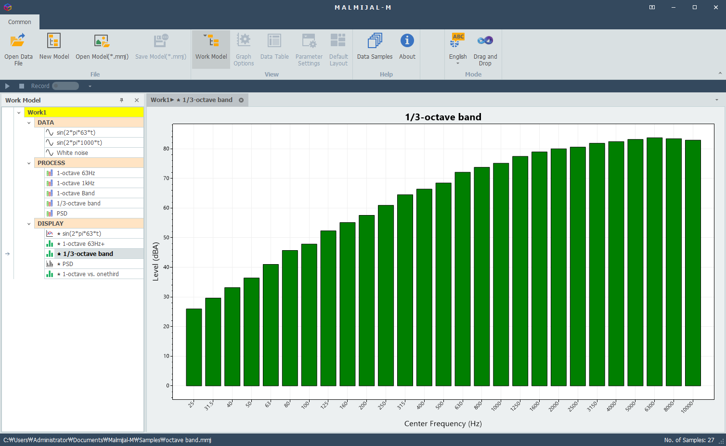
Task: Select the PSD display item with star
Action: click(68, 264)
